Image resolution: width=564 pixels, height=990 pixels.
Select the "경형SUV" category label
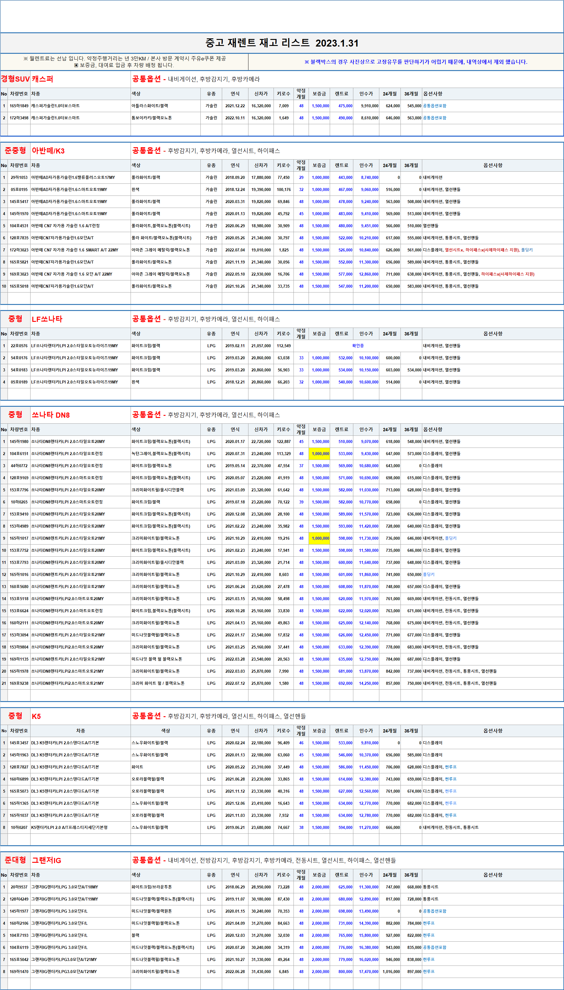(15, 79)
